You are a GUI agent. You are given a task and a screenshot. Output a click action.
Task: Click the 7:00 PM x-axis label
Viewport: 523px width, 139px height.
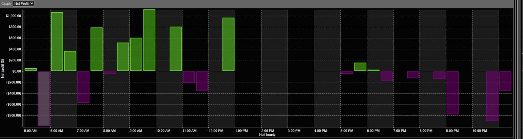tap(400, 130)
